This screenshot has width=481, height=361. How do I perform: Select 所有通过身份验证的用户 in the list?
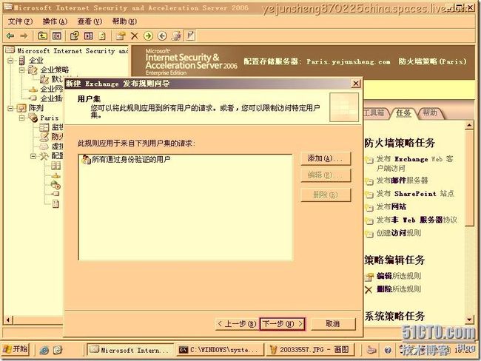point(126,160)
